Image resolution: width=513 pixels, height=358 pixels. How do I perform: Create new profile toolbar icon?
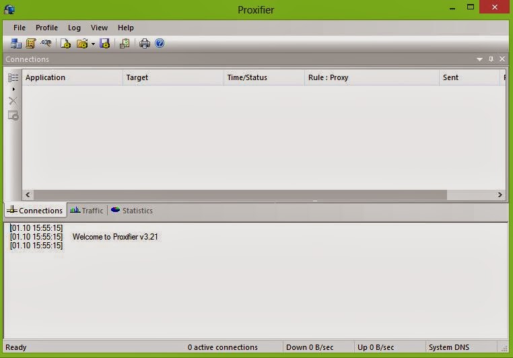tap(65, 43)
